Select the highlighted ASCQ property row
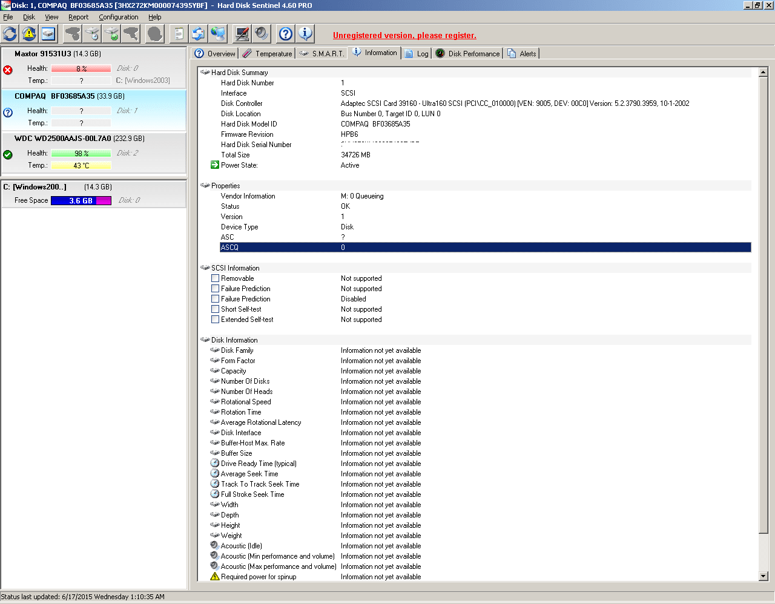The image size is (775, 604). [486, 247]
